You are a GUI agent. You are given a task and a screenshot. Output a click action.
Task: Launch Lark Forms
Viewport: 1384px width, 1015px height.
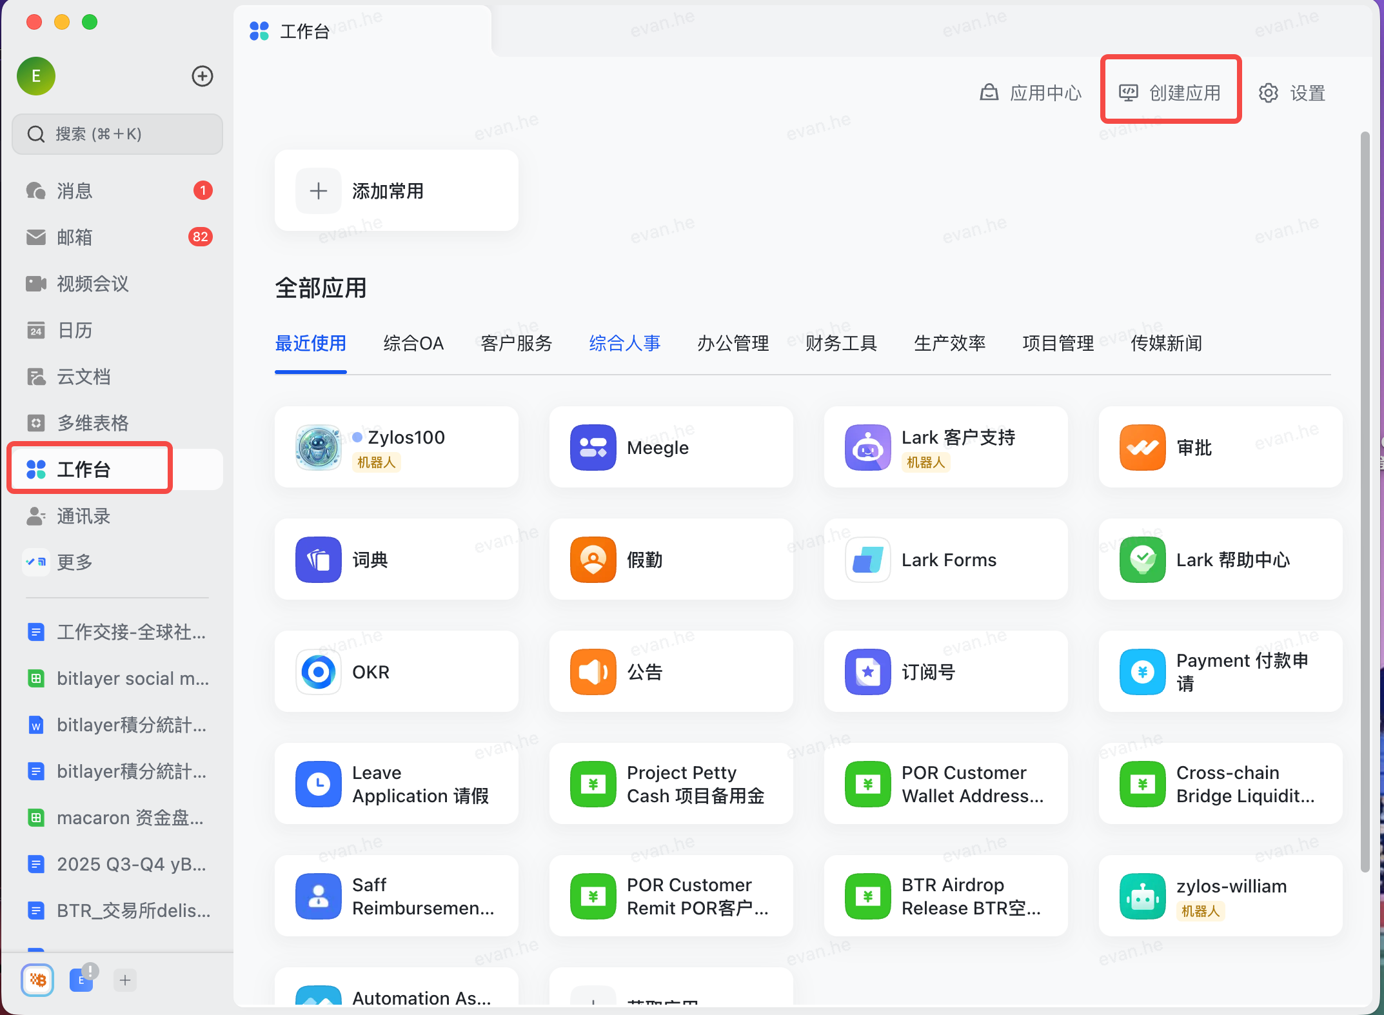point(945,560)
